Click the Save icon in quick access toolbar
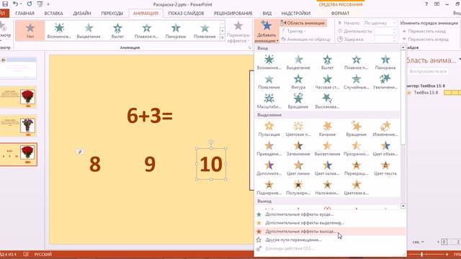Viewport: 461px width, 259px height. click(5, 4)
